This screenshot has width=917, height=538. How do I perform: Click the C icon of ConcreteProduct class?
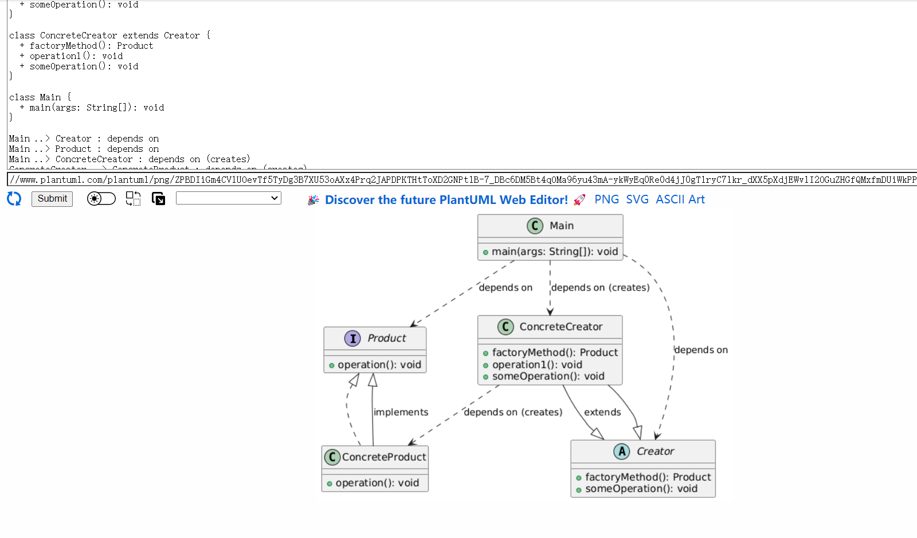pos(332,457)
